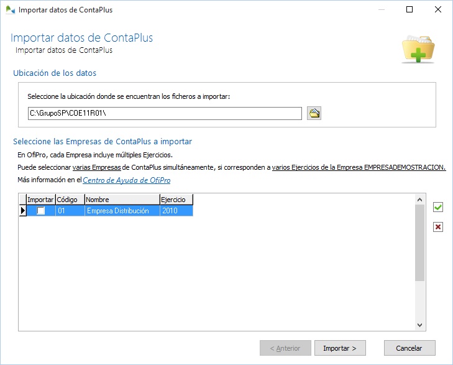This screenshot has height=365, width=453.
Task: Click the file location path text field
Action: tap(164, 113)
